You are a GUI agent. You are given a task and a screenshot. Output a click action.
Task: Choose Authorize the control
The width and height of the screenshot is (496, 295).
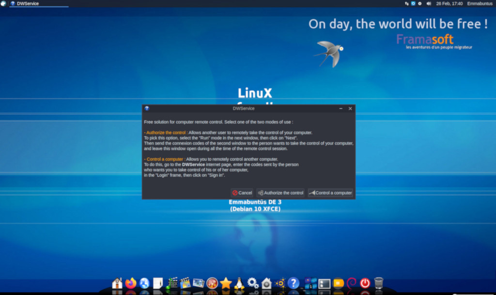280,193
